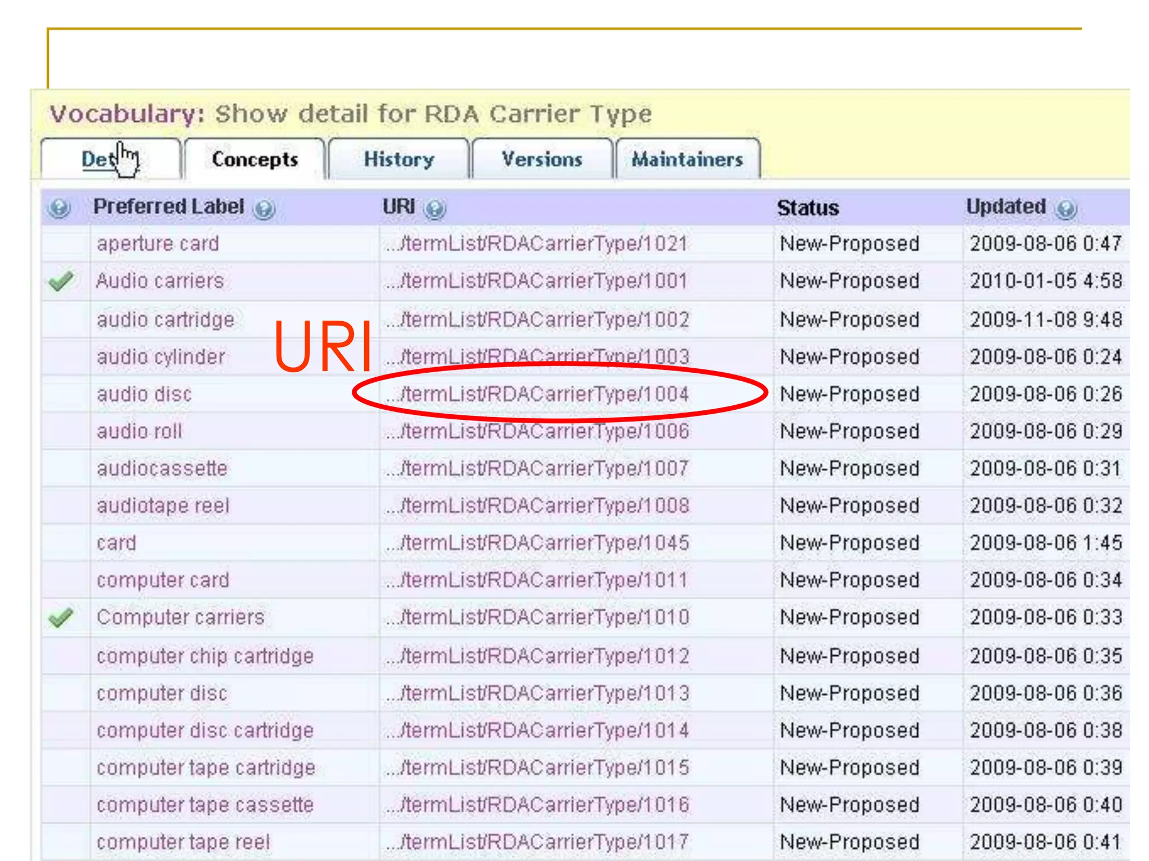This screenshot has width=1149, height=861.
Task: Click help icon beside Preferred Label header
Action: [x=264, y=209]
